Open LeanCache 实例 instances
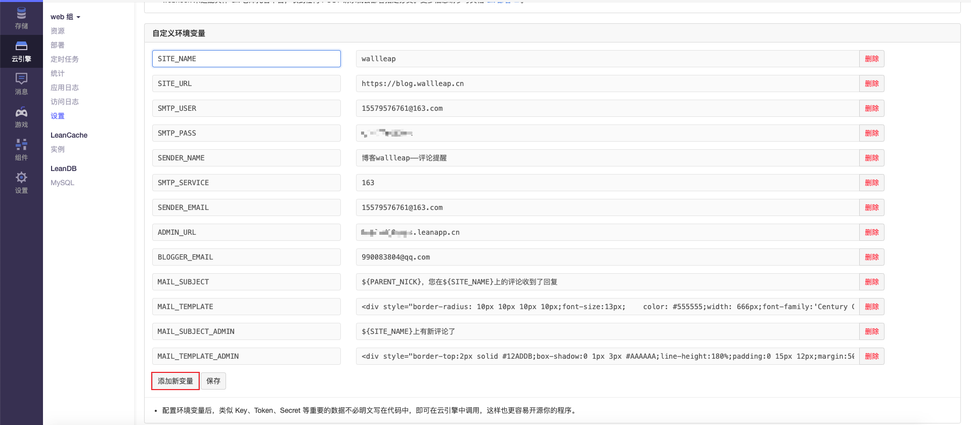This screenshot has width=971, height=425. [58, 149]
